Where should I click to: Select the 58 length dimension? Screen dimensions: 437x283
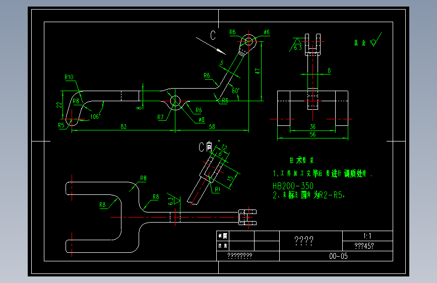coord(212,127)
